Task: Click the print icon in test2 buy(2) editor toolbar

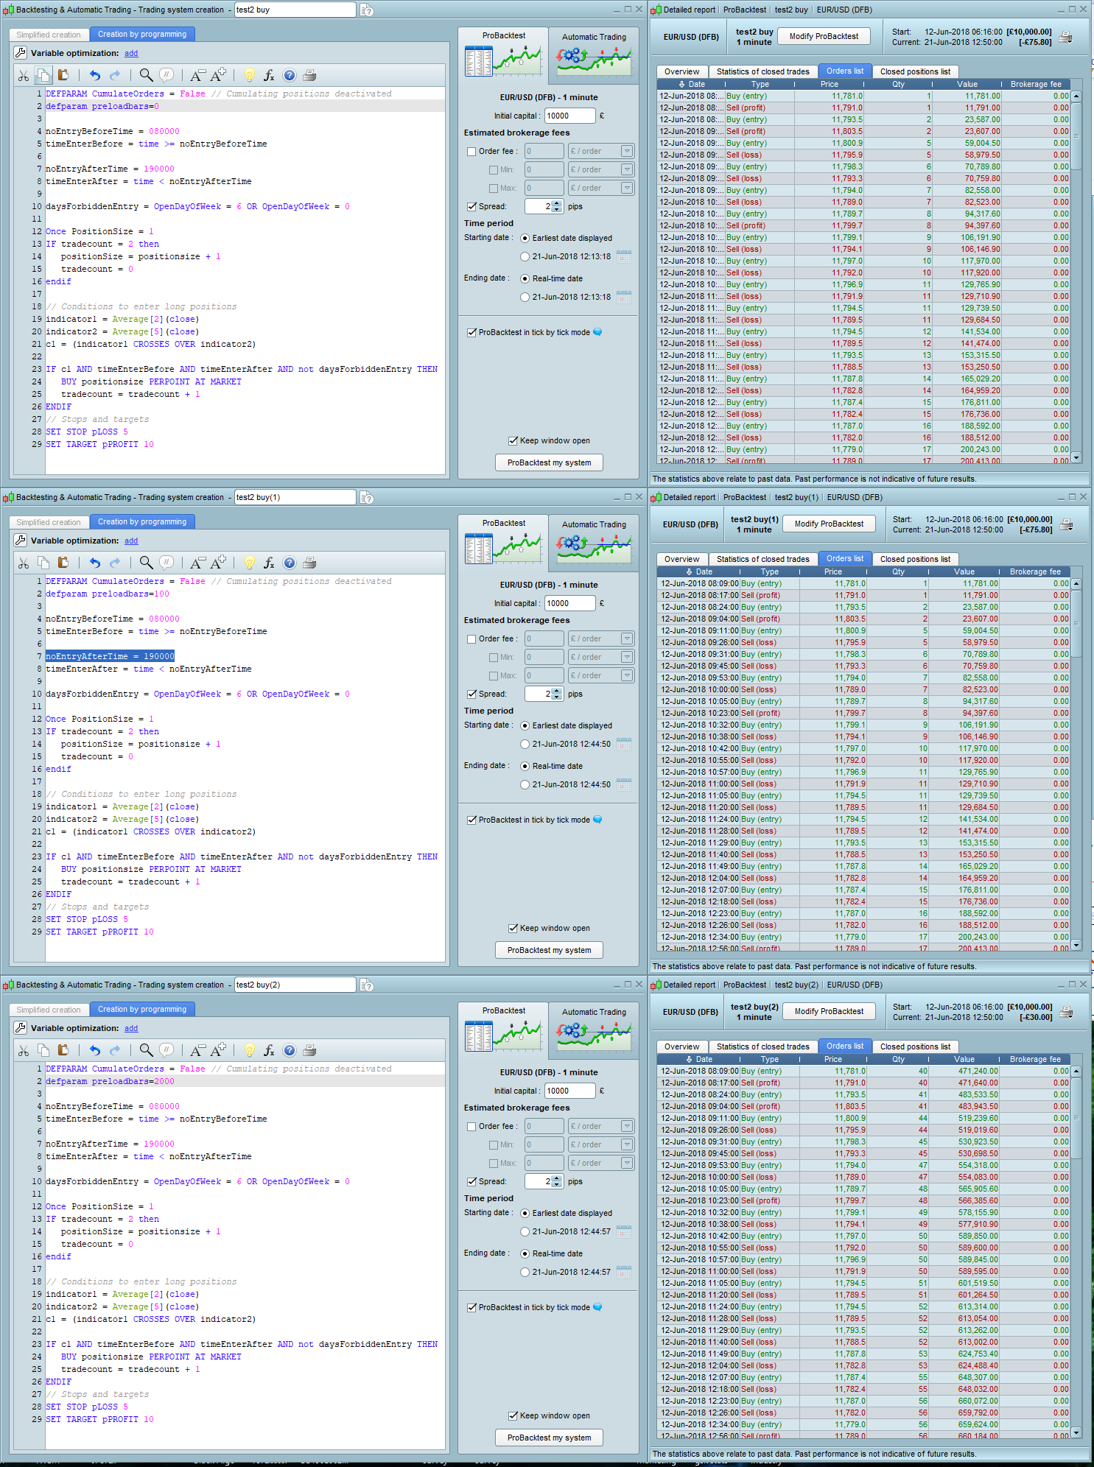Action: pyautogui.click(x=309, y=1050)
